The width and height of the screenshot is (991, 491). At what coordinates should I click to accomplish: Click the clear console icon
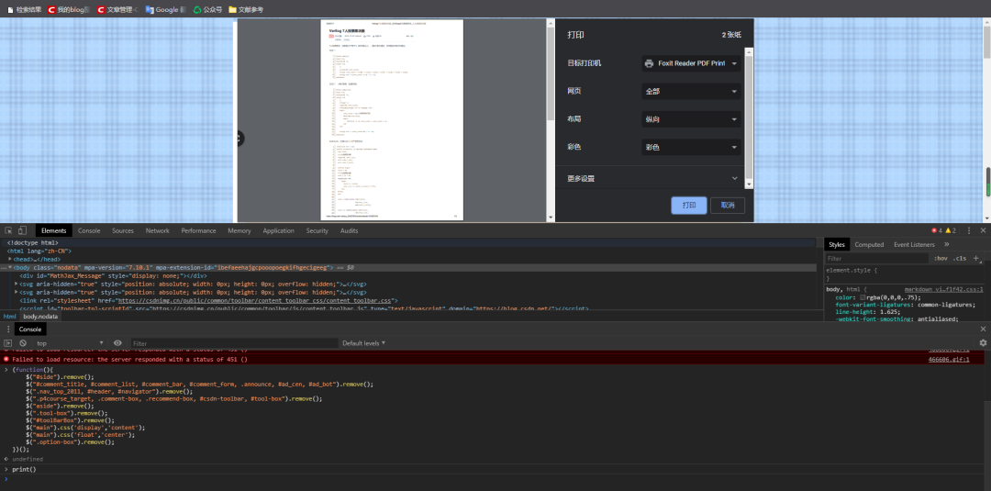pyautogui.click(x=23, y=343)
